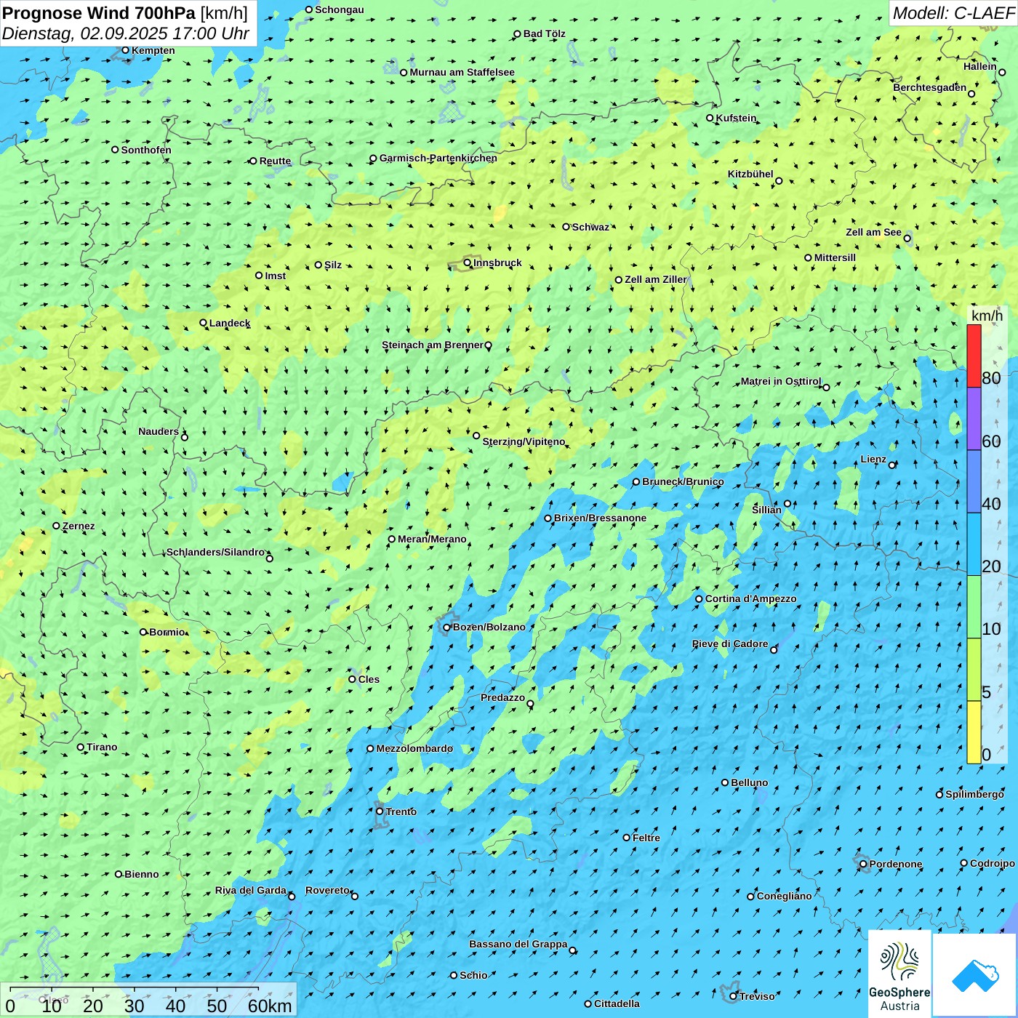
Task: Select the Kempten label
Action: [x=153, y=50]
